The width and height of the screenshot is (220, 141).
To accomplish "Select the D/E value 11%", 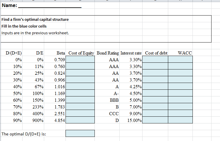I will pyautogui.click(x=39, y=66).
